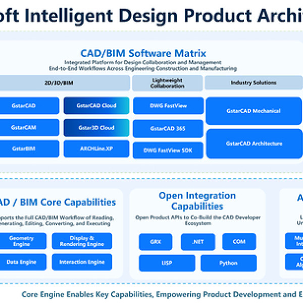Click the BIM Core Capabilities heading
This screenshot has height=303, width=303.
[x=58, y=203]
